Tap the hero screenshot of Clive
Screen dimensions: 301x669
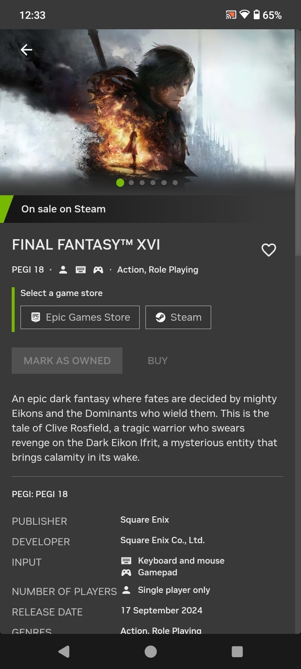point(150,109)
